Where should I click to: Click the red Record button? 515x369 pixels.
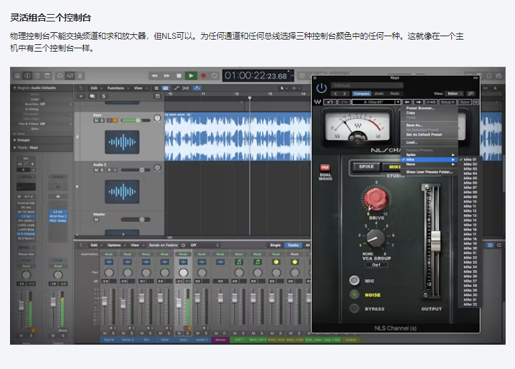point(203,76)
